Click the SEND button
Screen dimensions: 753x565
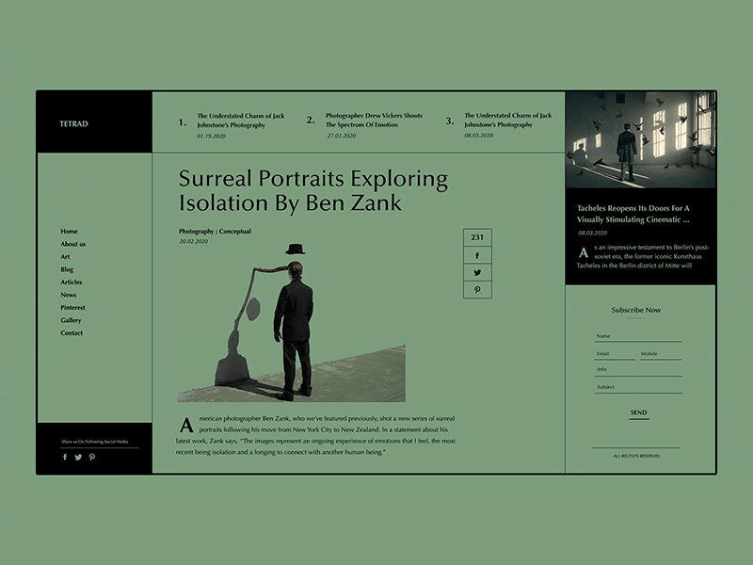[x=639, y=412]
